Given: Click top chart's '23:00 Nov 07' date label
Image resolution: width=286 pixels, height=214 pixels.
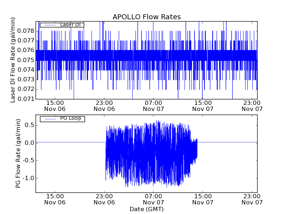Looking at the screenshot, I should point(252,106).
